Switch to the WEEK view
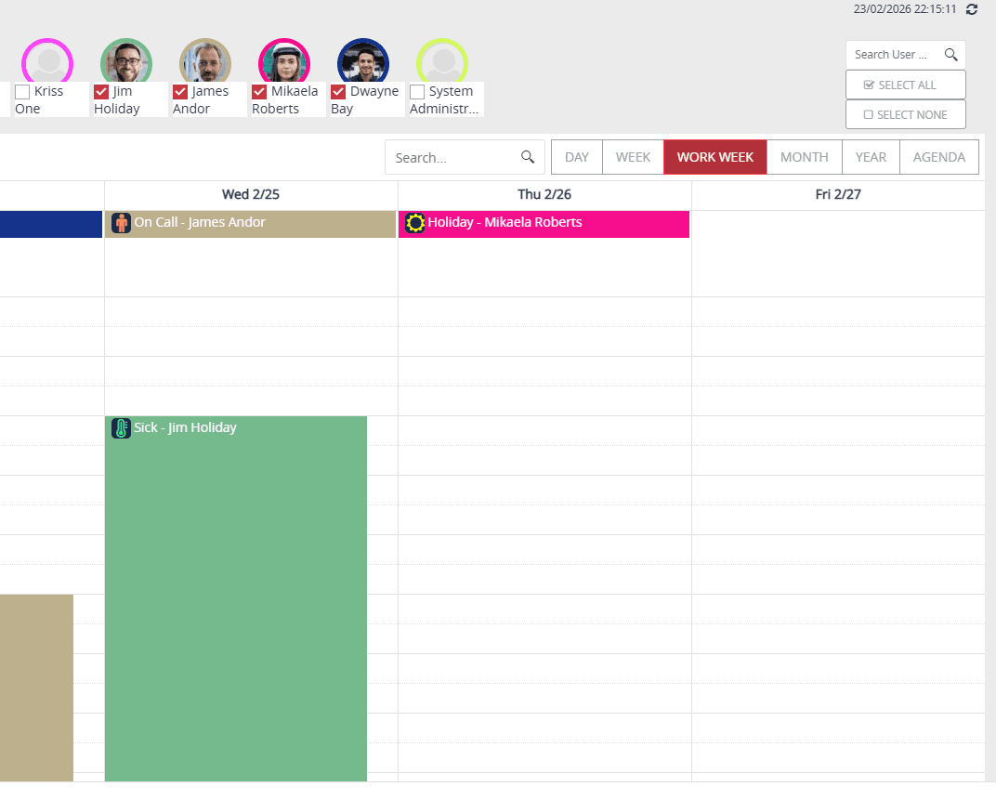 (633, 157)
